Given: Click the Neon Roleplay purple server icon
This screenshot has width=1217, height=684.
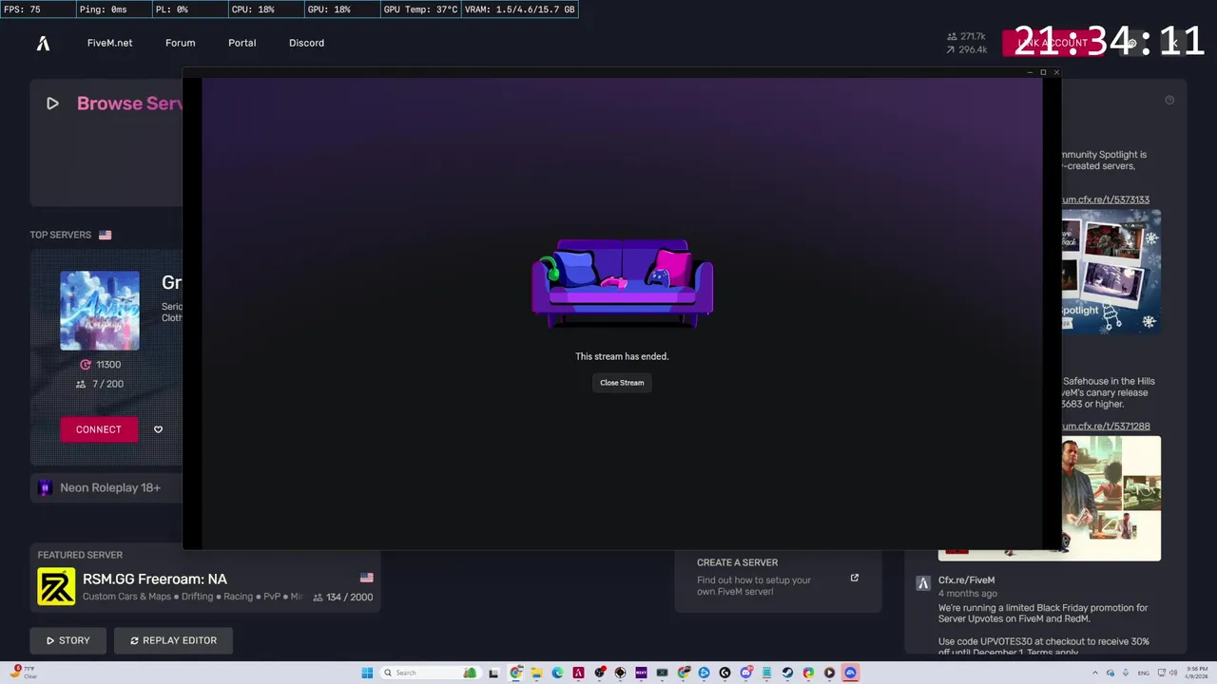Looking at the screenshot, I should coord(45,487).
